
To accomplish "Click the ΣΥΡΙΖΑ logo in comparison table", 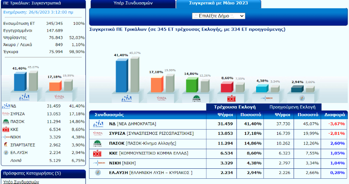I will [98, 134].
